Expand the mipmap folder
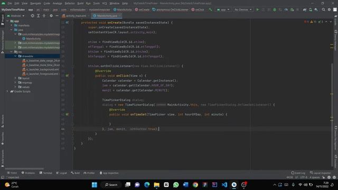The image size is (338, 190). pos(15,82)
